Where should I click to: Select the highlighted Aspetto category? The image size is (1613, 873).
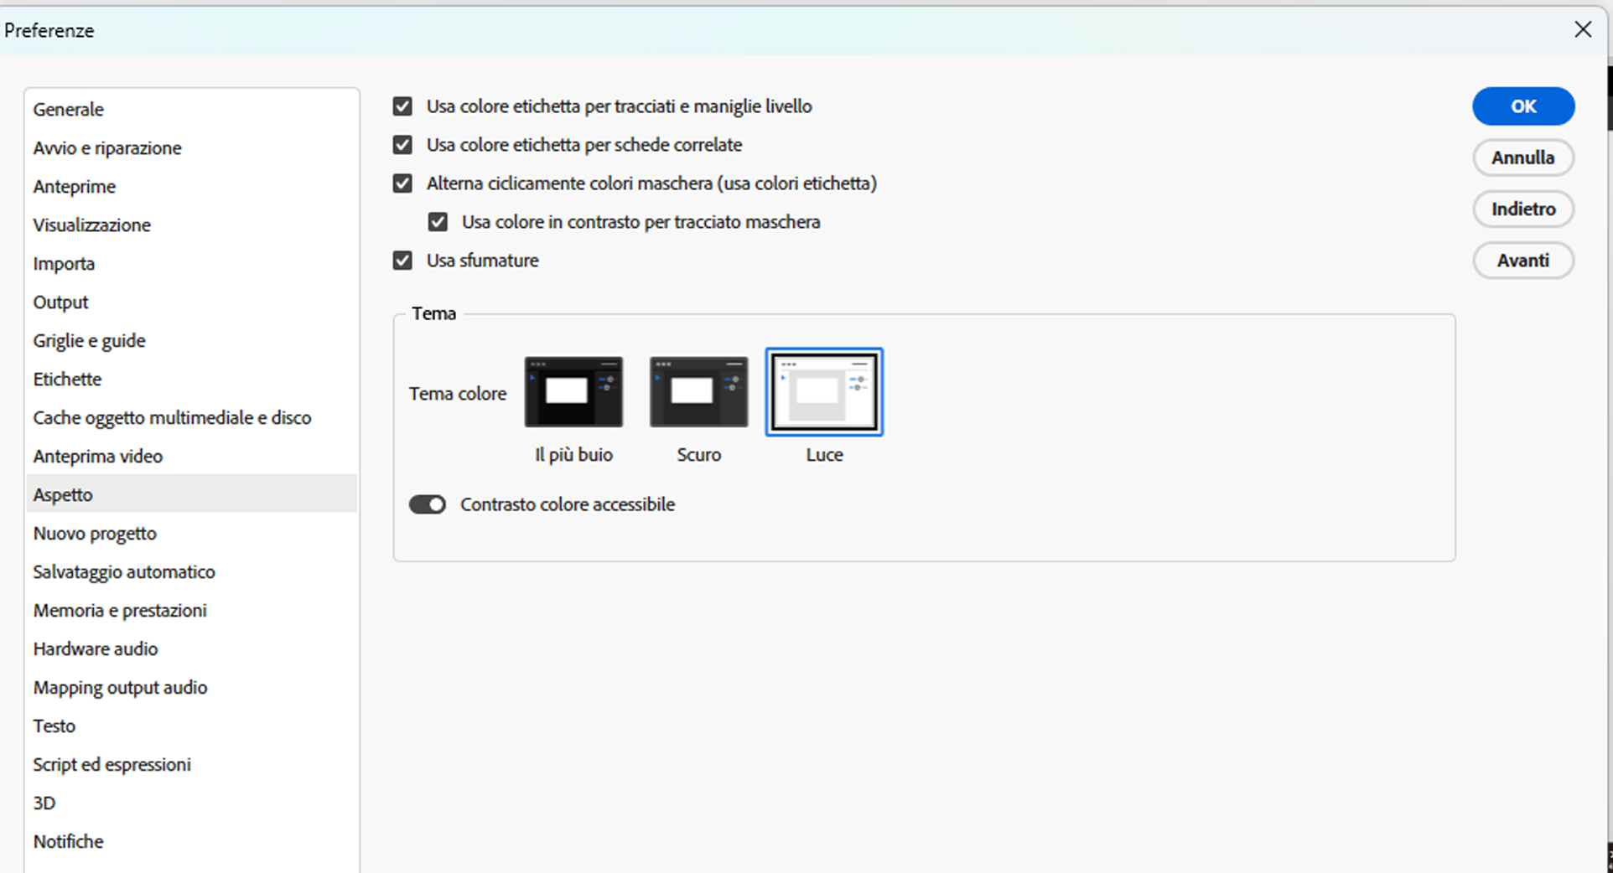[x=191, y=495]
